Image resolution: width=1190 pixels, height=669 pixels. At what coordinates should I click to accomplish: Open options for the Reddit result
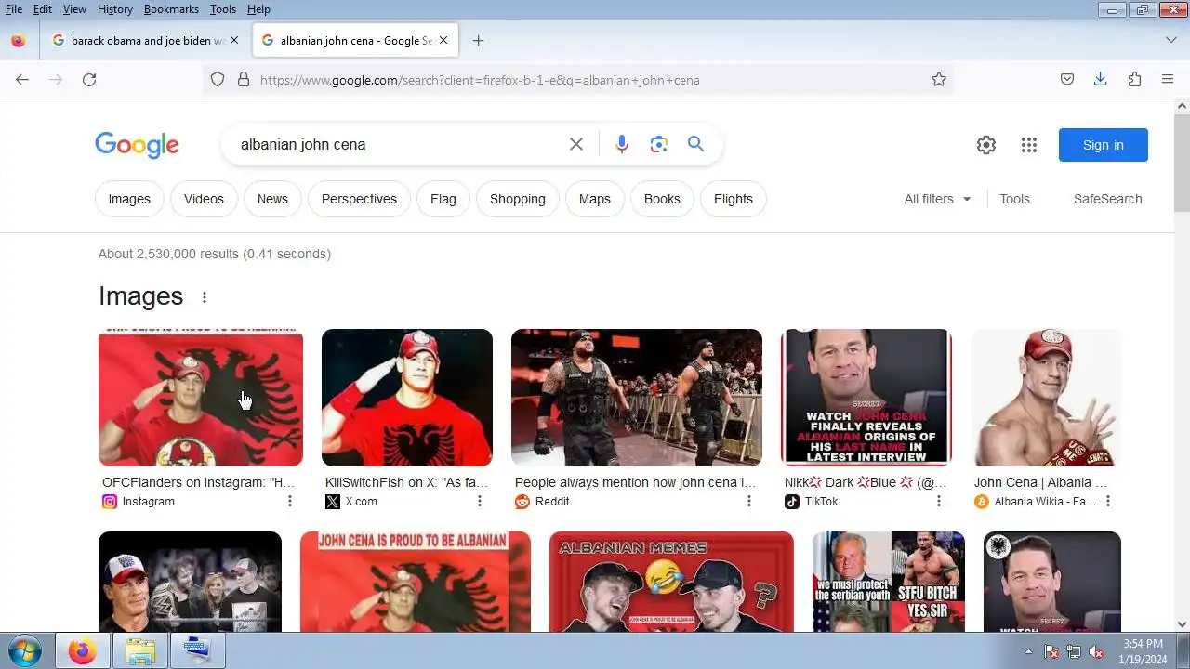point(749,502)
